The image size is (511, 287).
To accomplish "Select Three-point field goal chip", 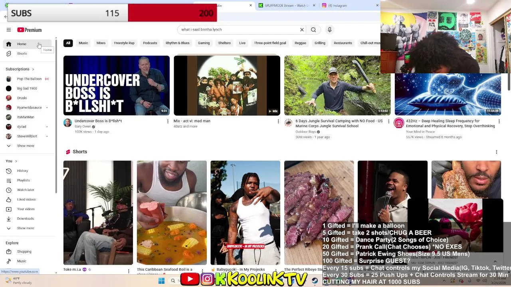I will pos(270,43).
